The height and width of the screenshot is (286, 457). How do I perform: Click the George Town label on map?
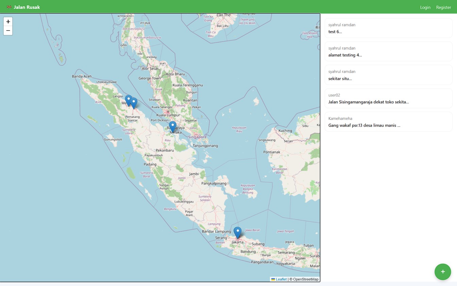(150, 78)
